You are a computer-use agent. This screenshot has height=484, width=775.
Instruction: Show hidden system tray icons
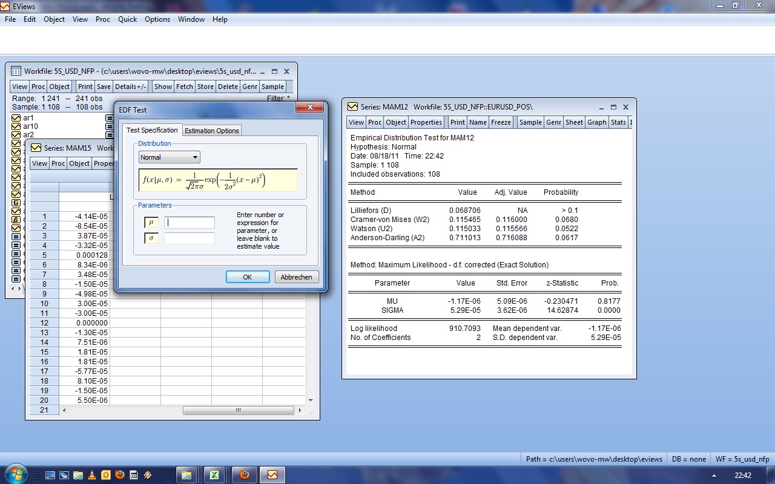click(714, 476)
